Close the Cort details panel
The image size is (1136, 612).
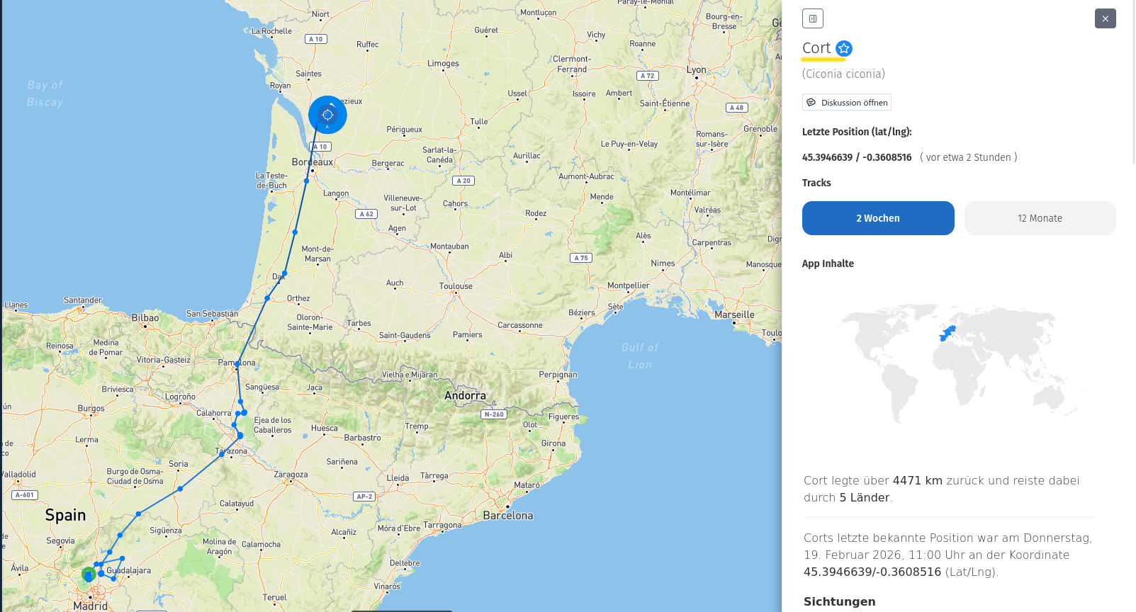coord(1105,18)
